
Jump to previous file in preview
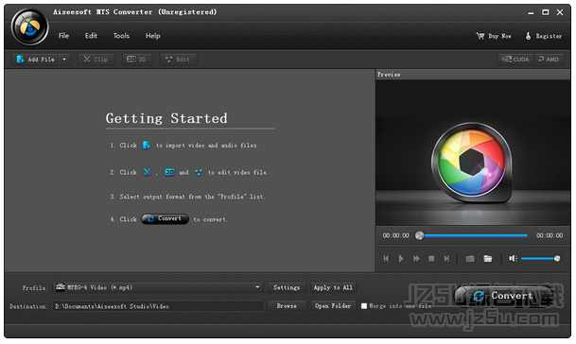386,258
